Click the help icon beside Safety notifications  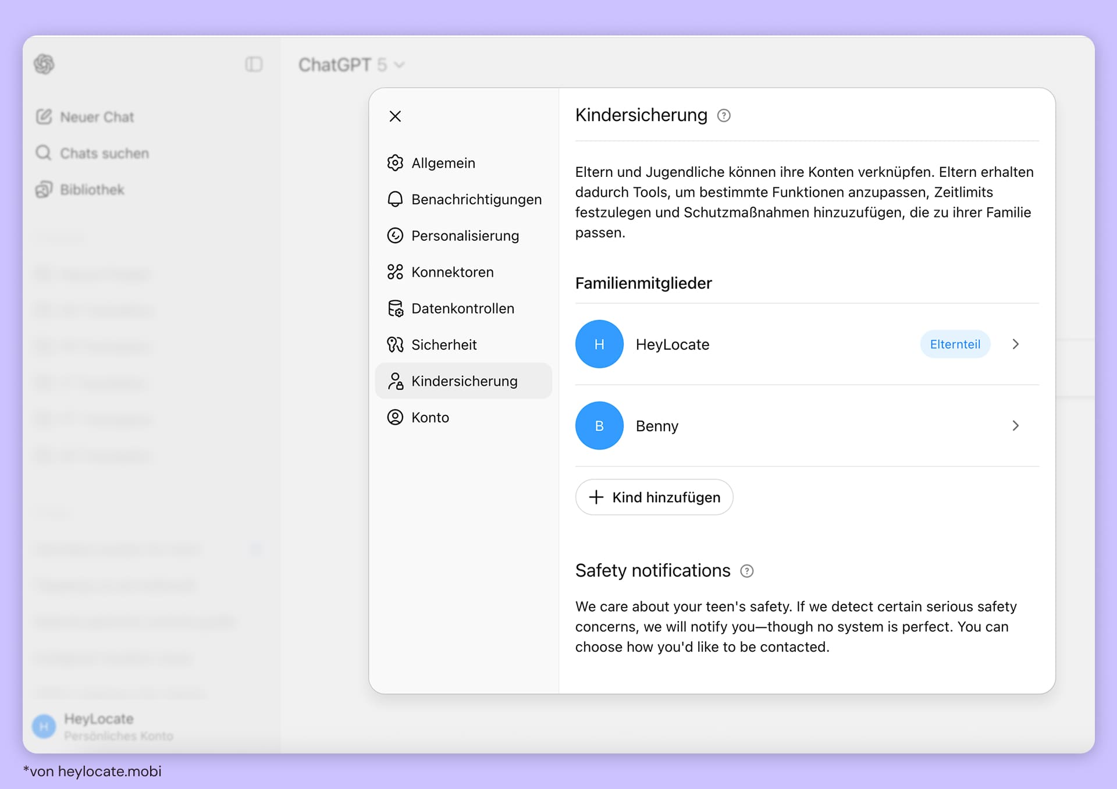[x=746, y=571]
